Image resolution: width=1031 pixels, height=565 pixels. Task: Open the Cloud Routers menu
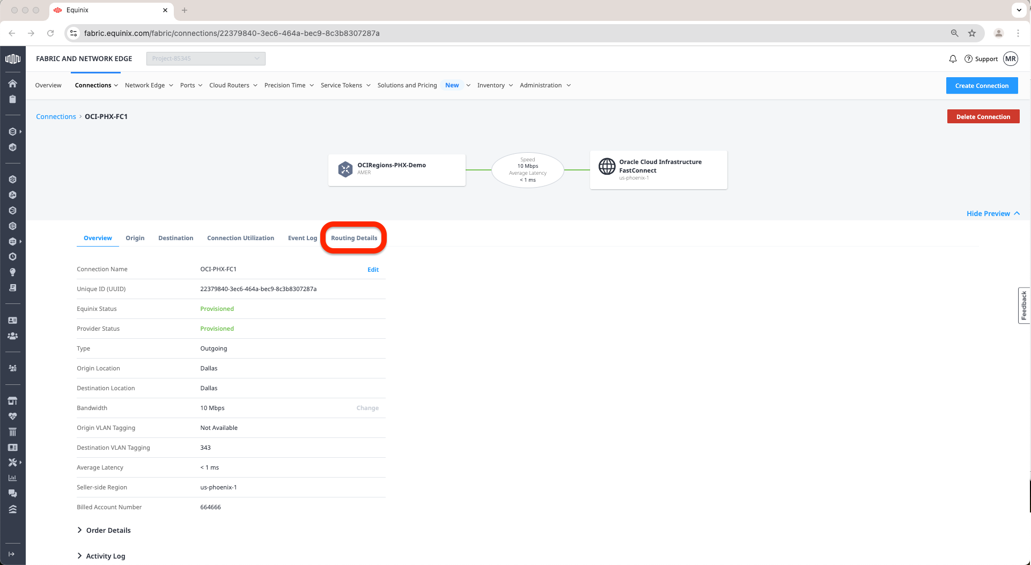tap(233, 85)
